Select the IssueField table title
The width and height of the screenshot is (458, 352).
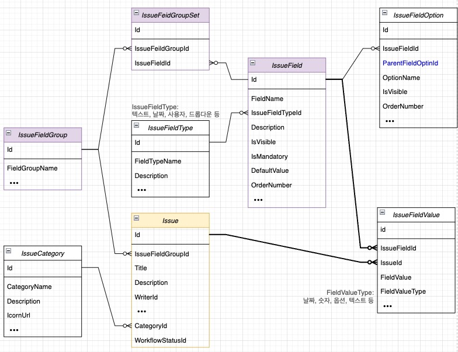[x=287, y=65]
